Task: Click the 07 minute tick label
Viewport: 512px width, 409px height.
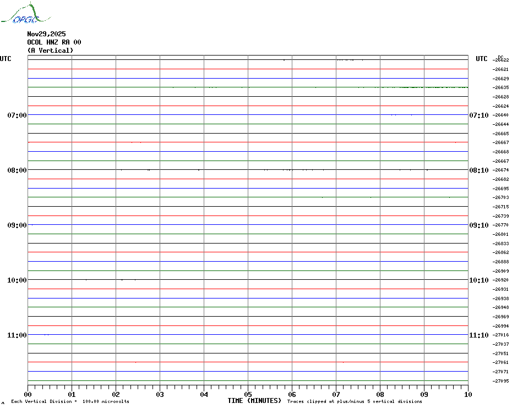Action: 336,395
